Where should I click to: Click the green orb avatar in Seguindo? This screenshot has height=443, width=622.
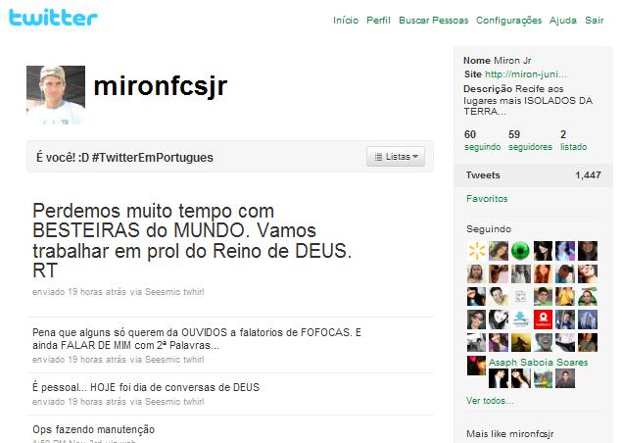pyautogui.click(x=520, y=251)
